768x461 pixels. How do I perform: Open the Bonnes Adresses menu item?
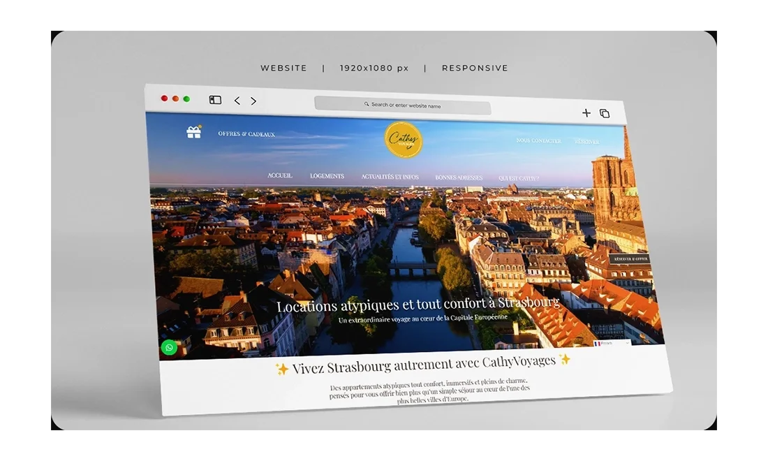pos(459,178)
